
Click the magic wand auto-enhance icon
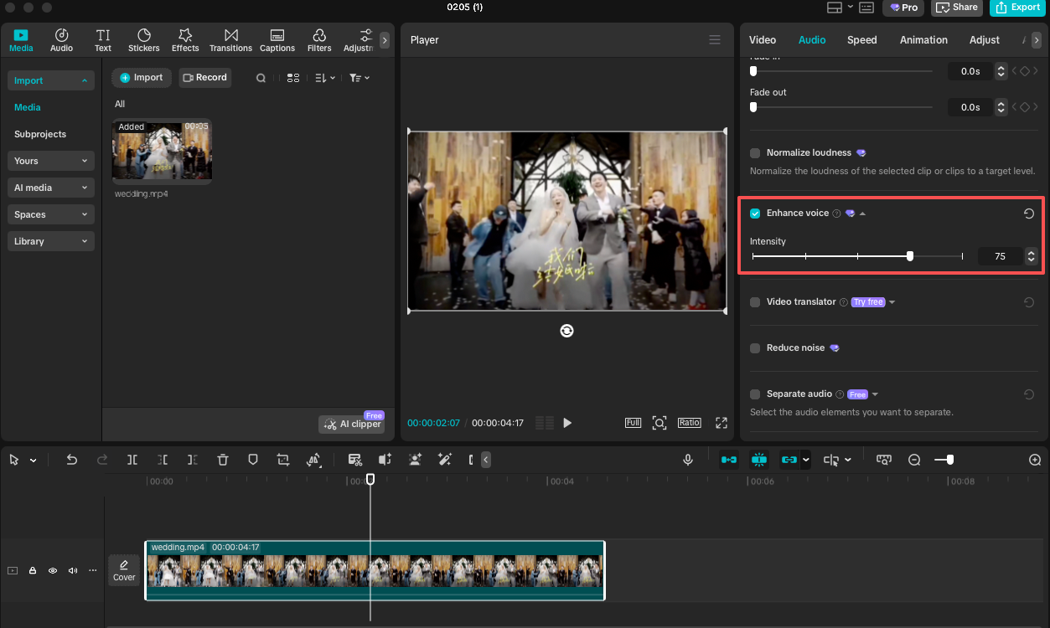pyautogui.click(x=445, y=460)
